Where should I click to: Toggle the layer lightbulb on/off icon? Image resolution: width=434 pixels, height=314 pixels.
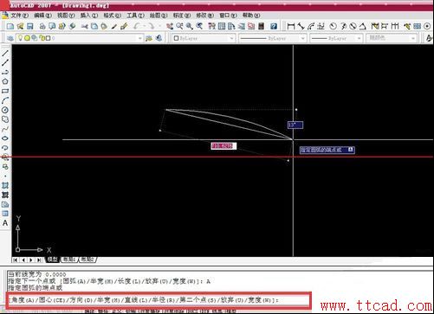pyautogui.click(x=20, y=38)
